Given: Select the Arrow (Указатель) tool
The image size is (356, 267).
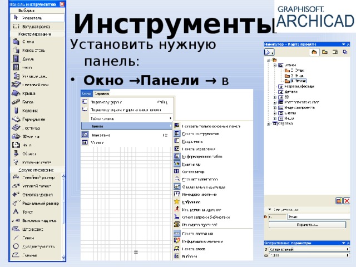Looking at the screenshot, I should (37, 18).
